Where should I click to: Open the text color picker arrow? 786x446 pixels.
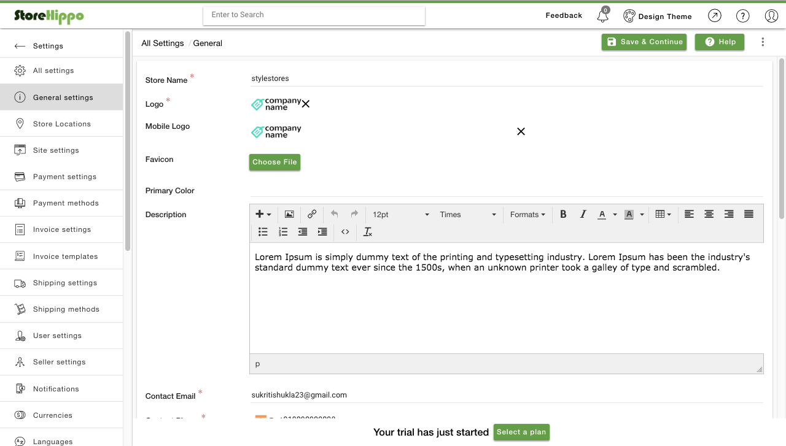click(x=615, y=214)
